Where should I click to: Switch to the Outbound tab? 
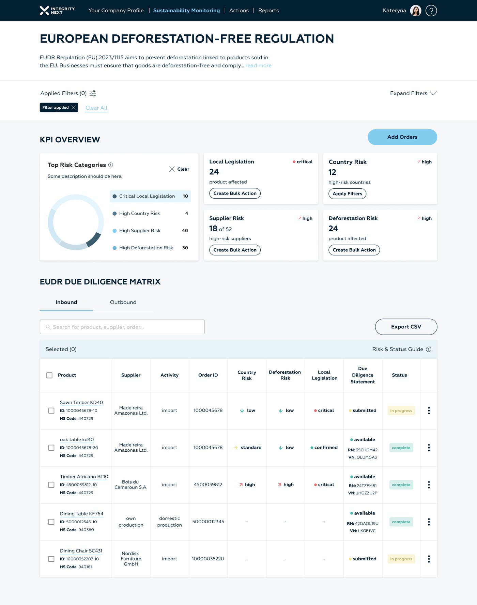coord(123,302)
